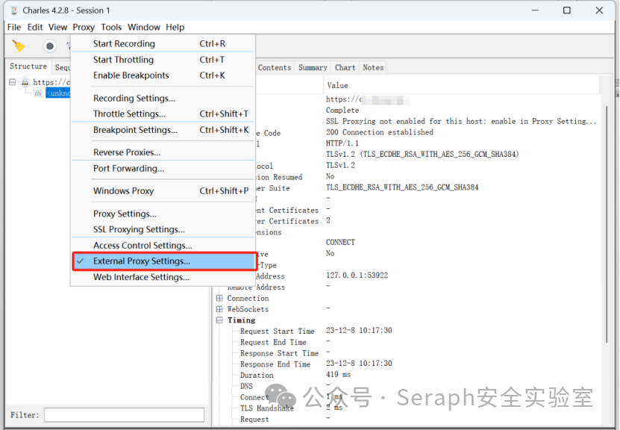
Task: Open the View menu
Action: pyautogui.click(x=57, y=28)
